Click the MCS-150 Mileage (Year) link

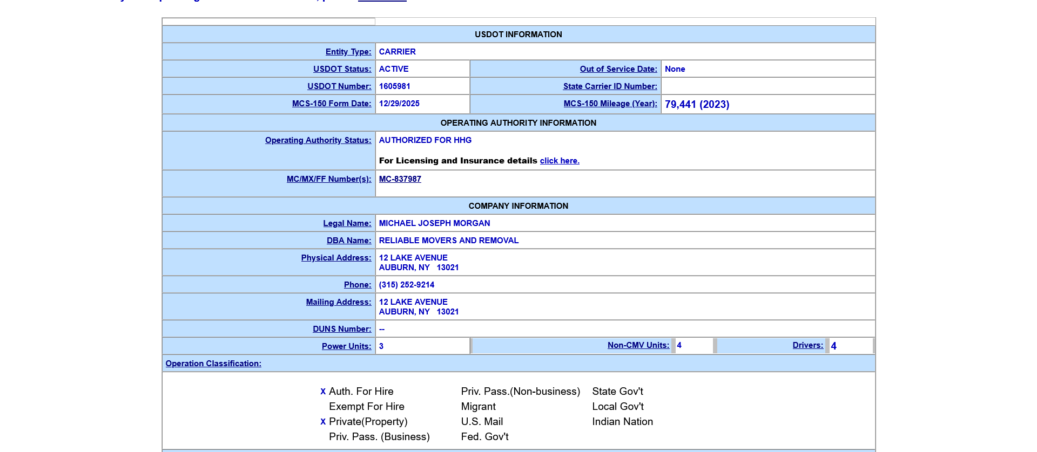pyautogui.click(x=610, y=104)
